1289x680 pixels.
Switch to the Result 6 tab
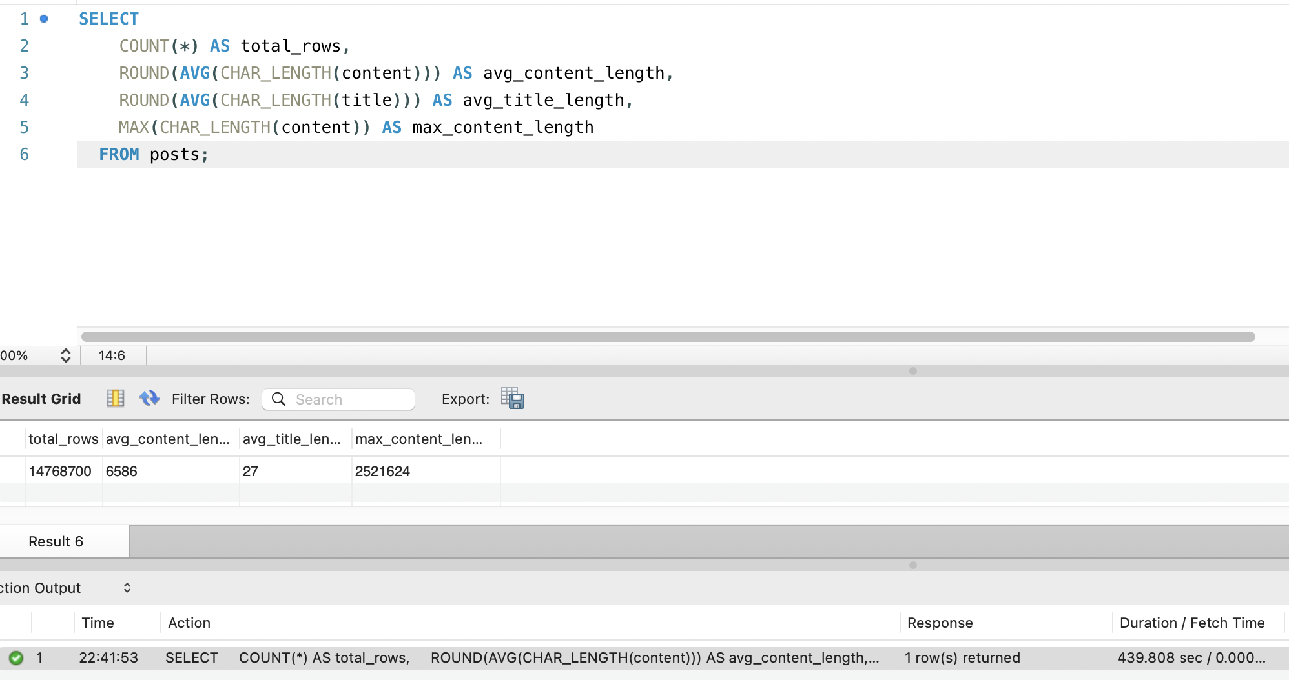56,542
